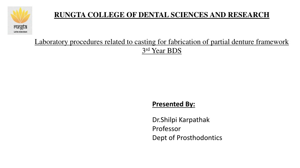The height and width of the screenshot is (168, 300).
Task: Click the yellow lotus flower in logo
Action: click(x=20, y=15)
